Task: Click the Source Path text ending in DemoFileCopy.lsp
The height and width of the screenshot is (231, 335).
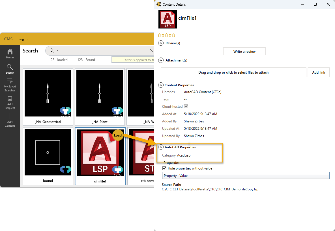Action: point(210,189)
